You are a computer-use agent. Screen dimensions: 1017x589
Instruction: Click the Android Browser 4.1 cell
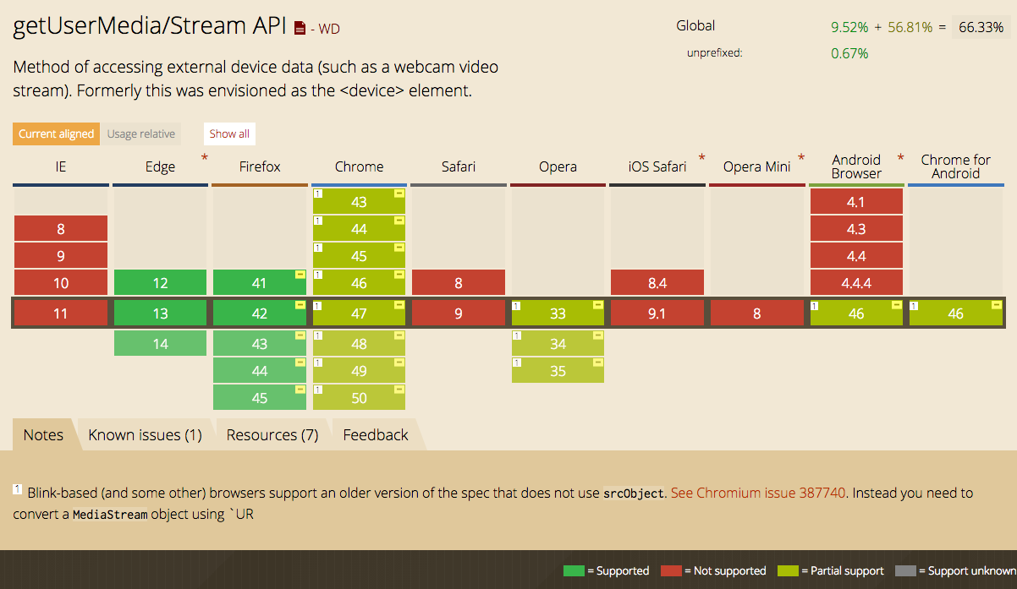pyautogui.click(x=856, y=201)
